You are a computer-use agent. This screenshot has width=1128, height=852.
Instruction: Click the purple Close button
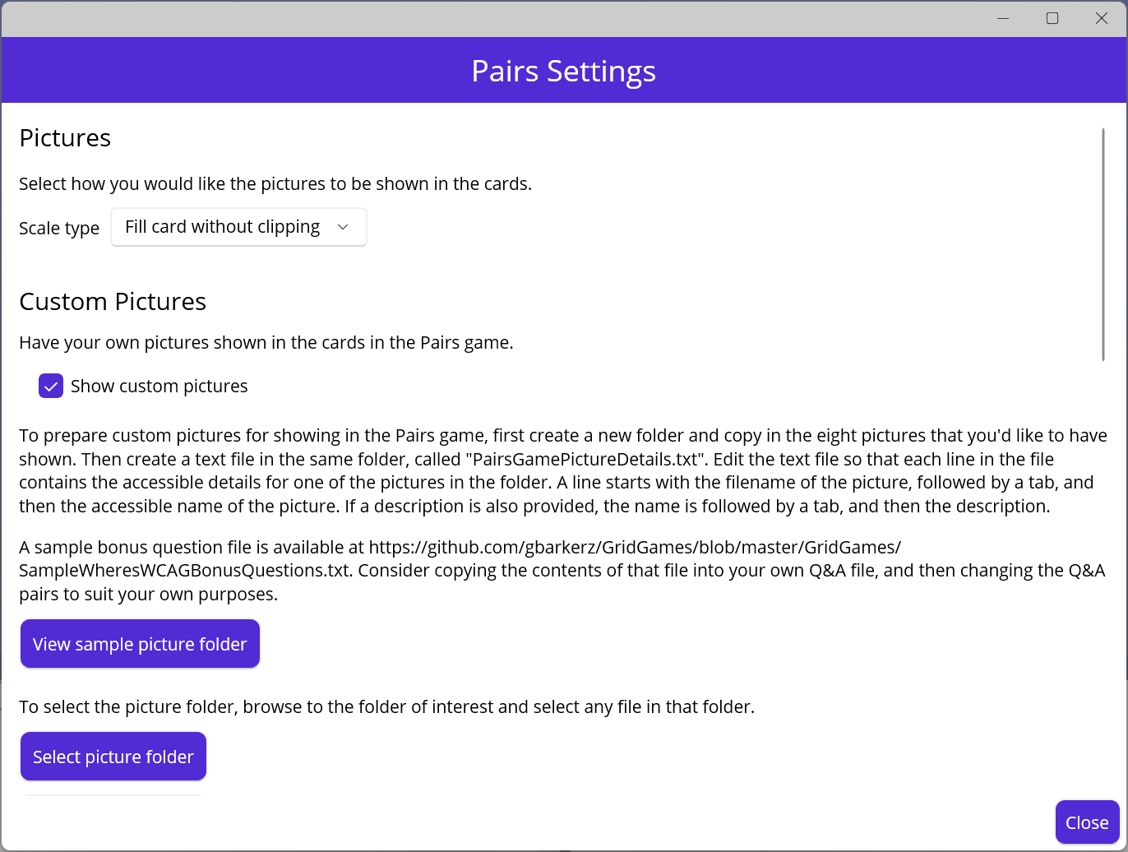[1087, 822]
